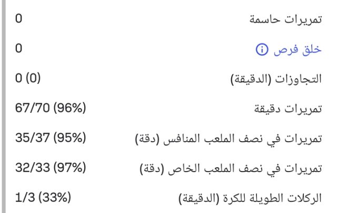Viewport: 337px width, 213px height.
Task: Click the info icon beside خلق فرص
Action: [261, 50]
